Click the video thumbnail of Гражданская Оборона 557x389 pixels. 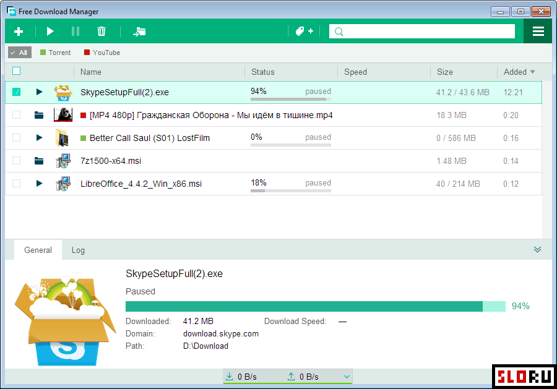click(x=63, y=115)
